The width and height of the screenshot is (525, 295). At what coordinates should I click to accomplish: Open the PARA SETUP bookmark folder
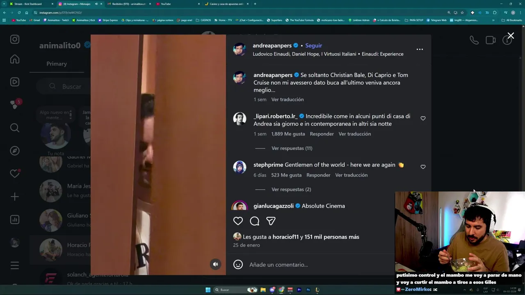[x=414, y=20]
